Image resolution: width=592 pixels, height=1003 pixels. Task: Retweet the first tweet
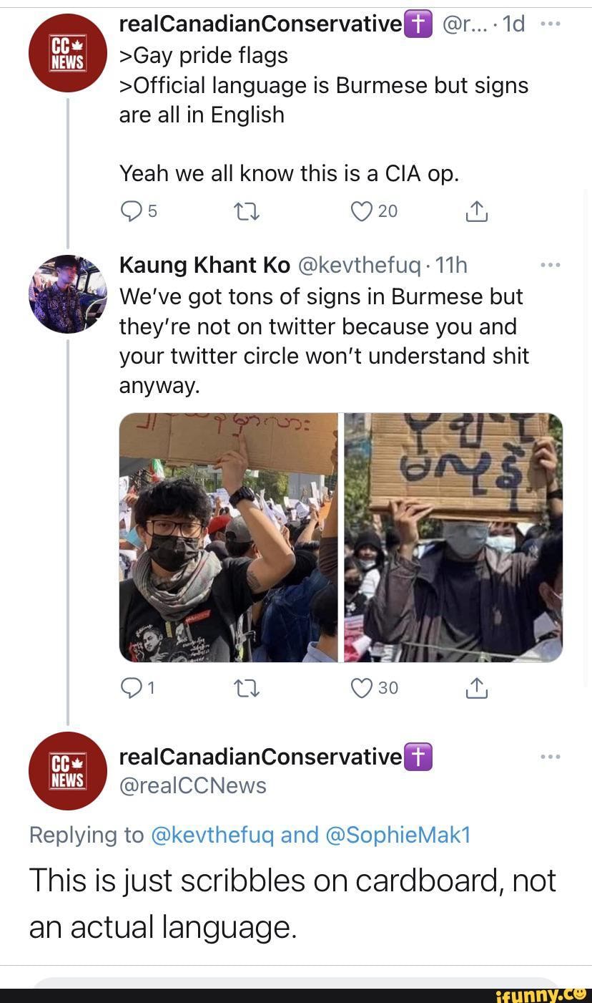point(246,210)
